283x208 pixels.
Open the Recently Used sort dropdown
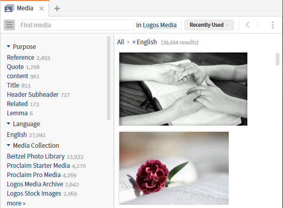(209, 25)
